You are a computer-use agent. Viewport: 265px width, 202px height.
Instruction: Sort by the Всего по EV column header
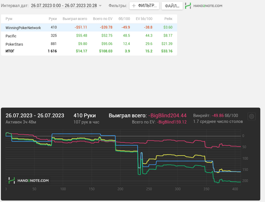[103, 19]
